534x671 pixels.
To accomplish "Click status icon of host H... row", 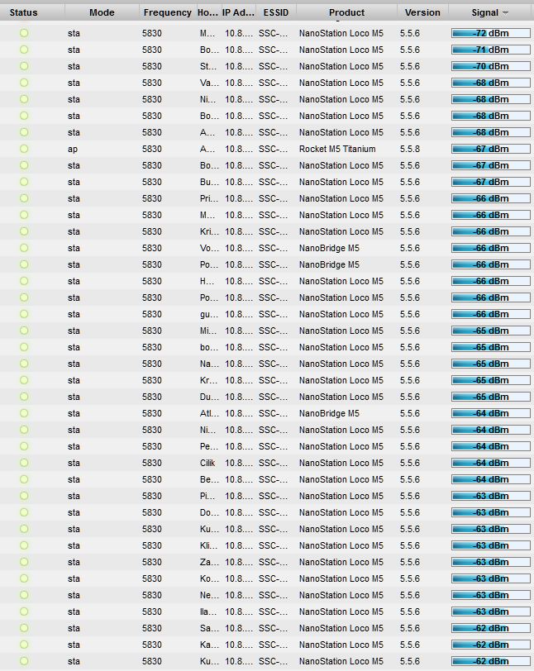I will [24, 281].
